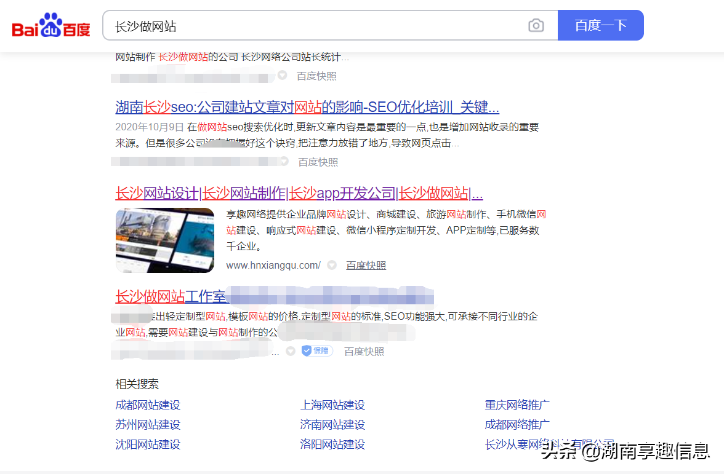Select related search 沈阳网站建设
This screenshot has height=474, width=724.
point(148,444)
